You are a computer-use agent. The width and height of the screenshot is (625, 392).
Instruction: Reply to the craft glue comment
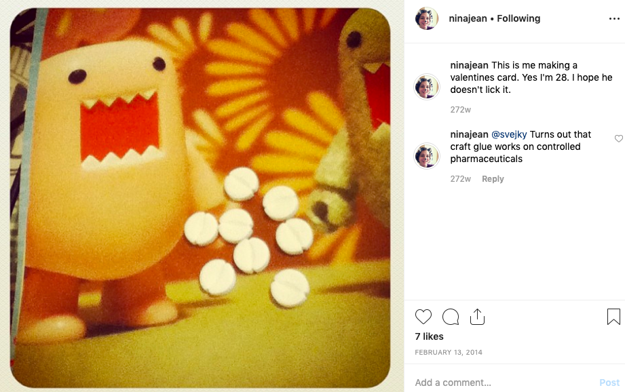(493, 179)
